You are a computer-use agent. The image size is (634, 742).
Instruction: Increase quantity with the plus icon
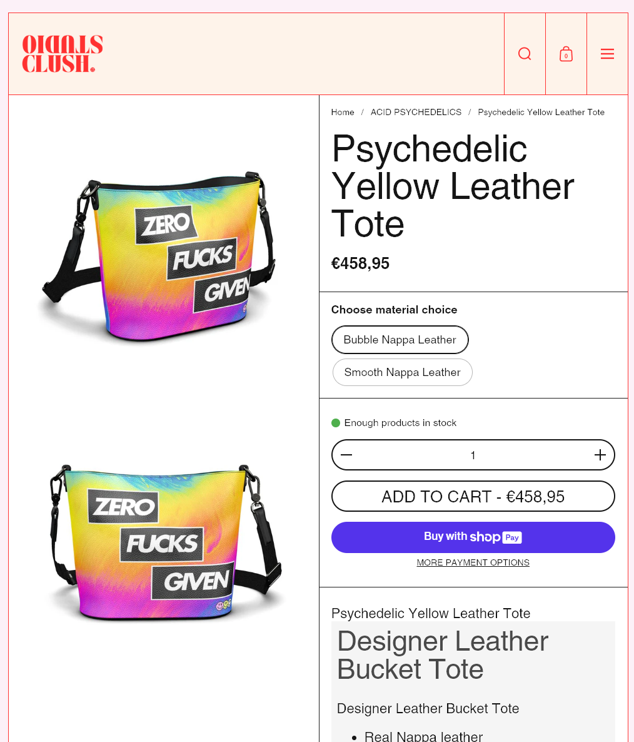[x=600, y=455]
